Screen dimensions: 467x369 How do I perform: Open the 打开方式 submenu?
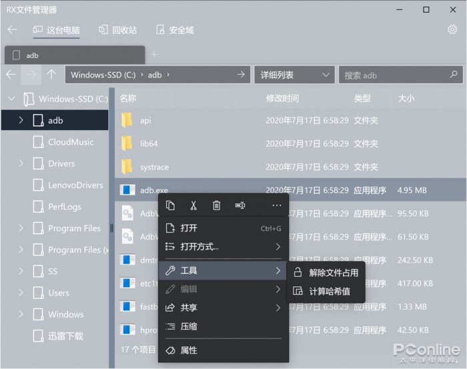223,247
